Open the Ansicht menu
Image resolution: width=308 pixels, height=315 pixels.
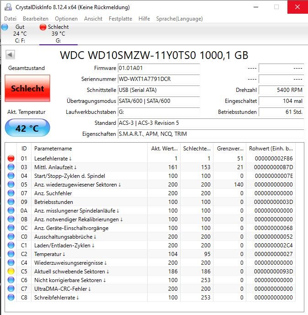[93, 19]
